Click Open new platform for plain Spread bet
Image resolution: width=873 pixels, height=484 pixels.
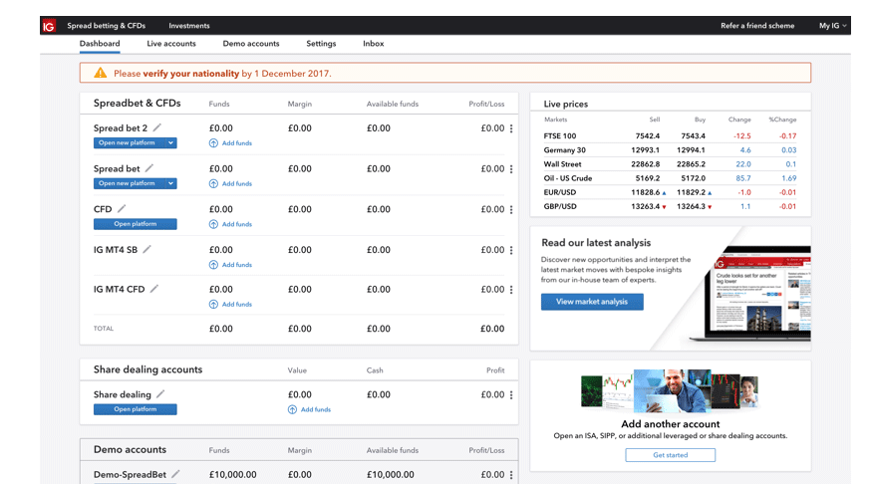(130, 183)
